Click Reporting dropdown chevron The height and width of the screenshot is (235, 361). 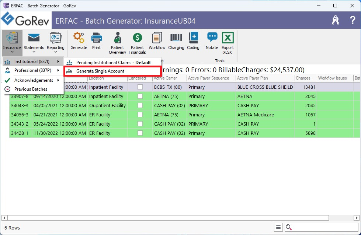(x=55, y=52)
